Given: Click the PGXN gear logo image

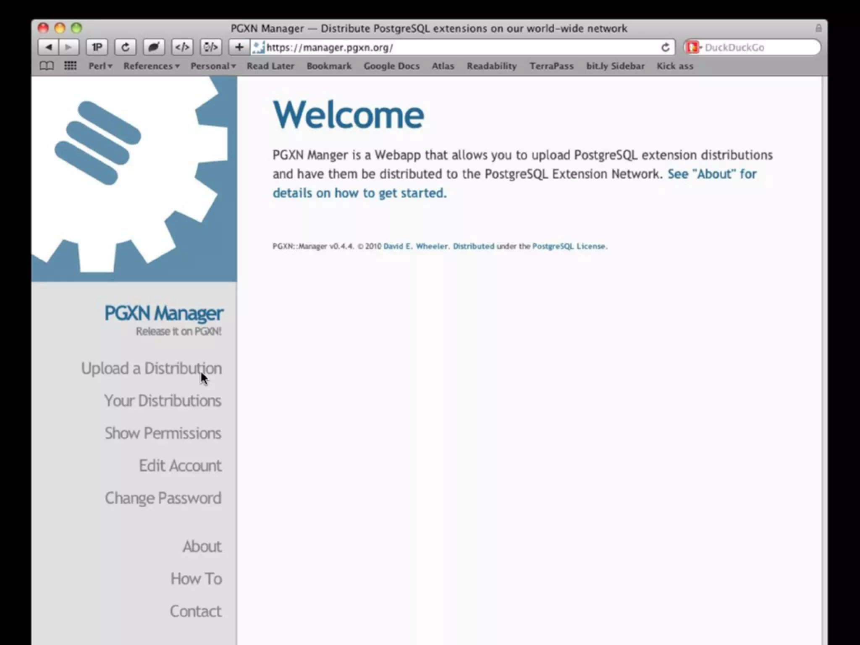Looking at the screenshot, I should pos(134,179).
